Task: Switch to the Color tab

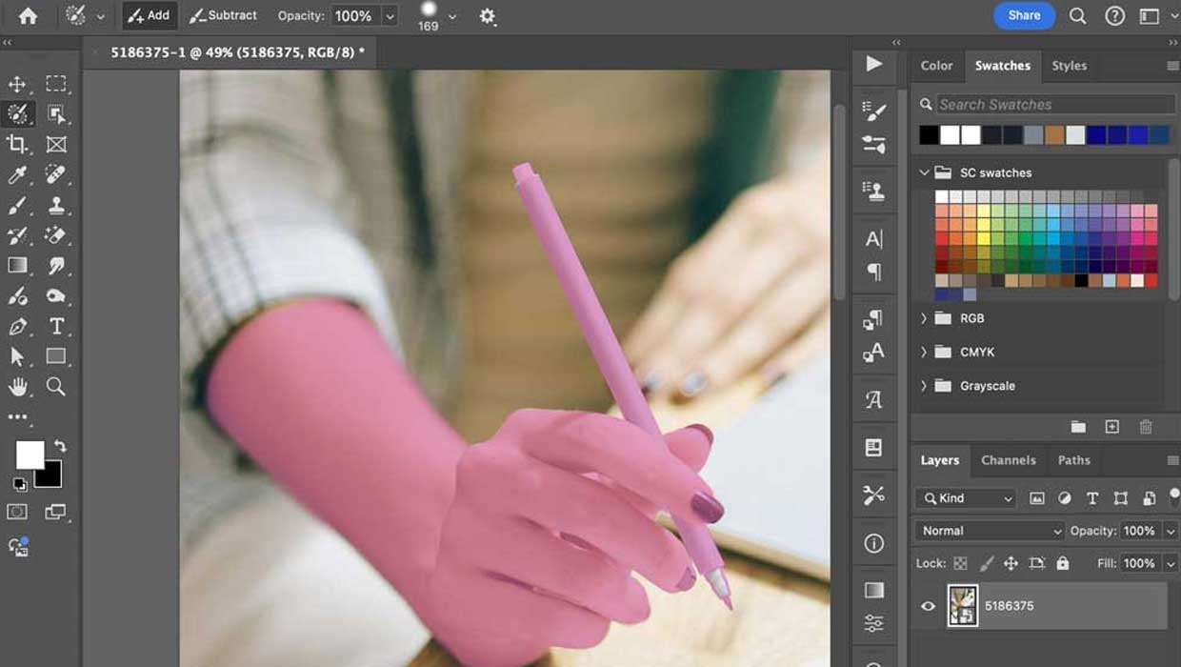Action: click(936, 66)
